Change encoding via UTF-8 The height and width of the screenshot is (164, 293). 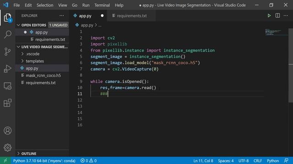pos(244,160)
